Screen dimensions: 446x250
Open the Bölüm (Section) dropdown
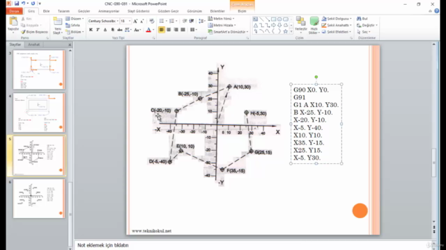click(x=75, y=32)
